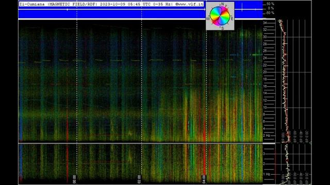Click the '2 Hz' label on the upper axis

point(267,136)
